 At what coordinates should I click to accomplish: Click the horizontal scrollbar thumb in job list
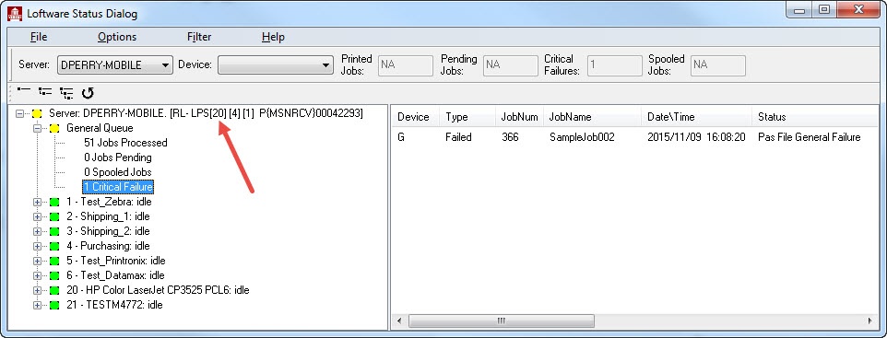501,321
